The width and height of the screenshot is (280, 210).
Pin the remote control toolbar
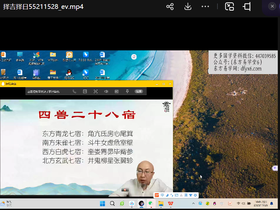pyautogui.click(x=127, y=92)
